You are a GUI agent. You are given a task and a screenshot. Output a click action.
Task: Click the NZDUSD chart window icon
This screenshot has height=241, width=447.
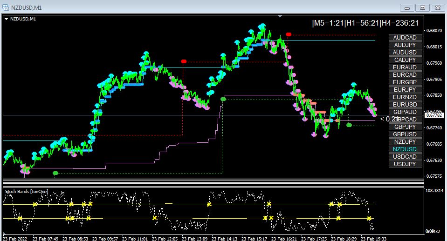pyautogui.click(x=6, y=7)
